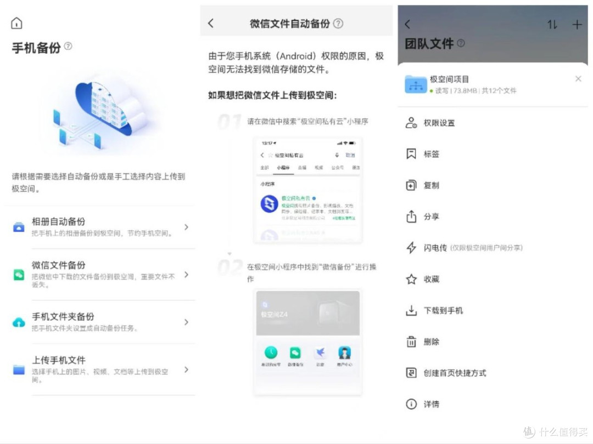Choose 标签 menu item
The height and width of the screenshot is (444, 593).
(493, 153)
